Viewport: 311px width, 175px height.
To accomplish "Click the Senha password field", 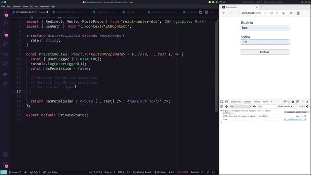I will [264, 42].
